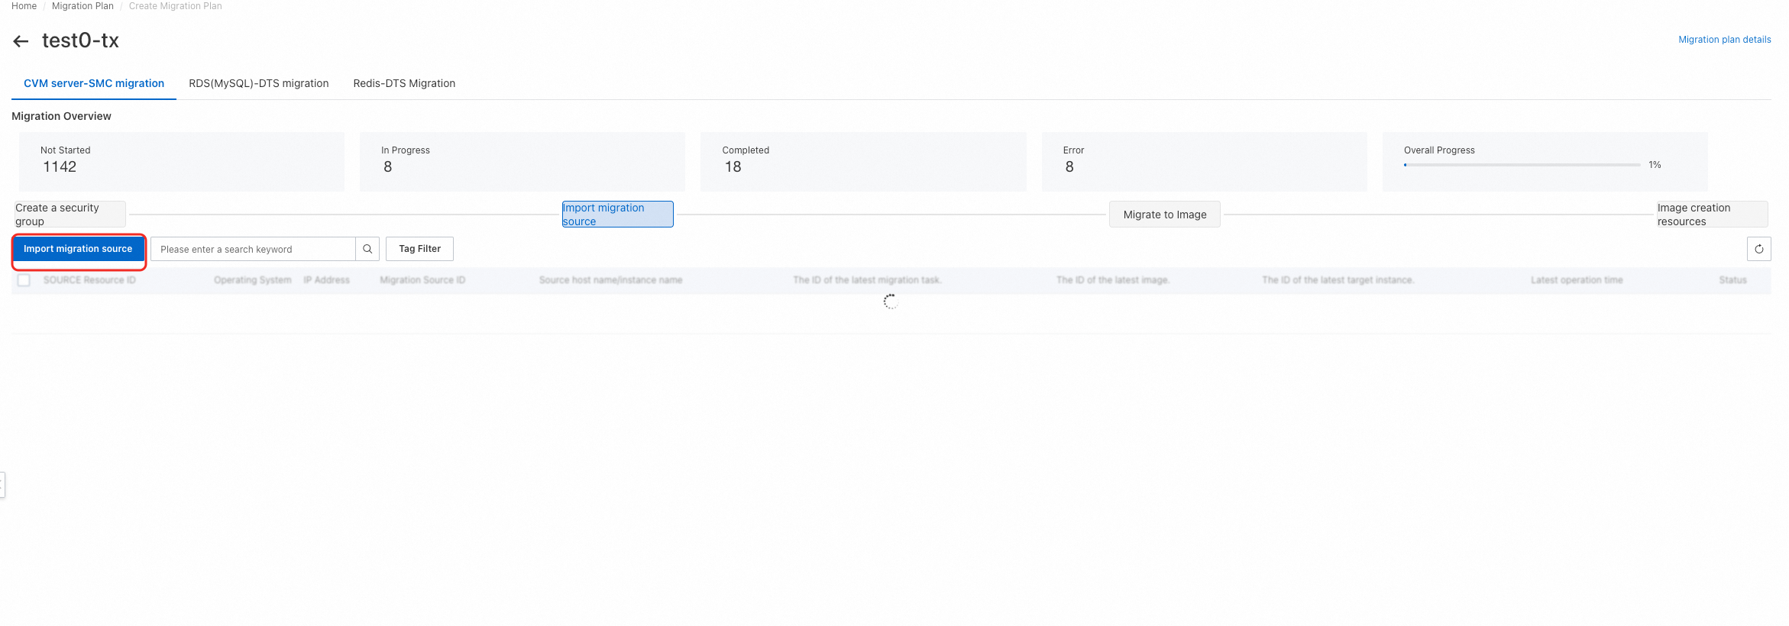Click the SOURCE Resource ID column header
Image resolution: width=1789 pixels, height=626 pixels.
(89, 280)
